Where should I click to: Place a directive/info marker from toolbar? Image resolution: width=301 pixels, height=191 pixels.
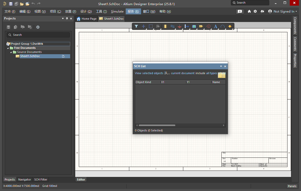click(208, 26)
